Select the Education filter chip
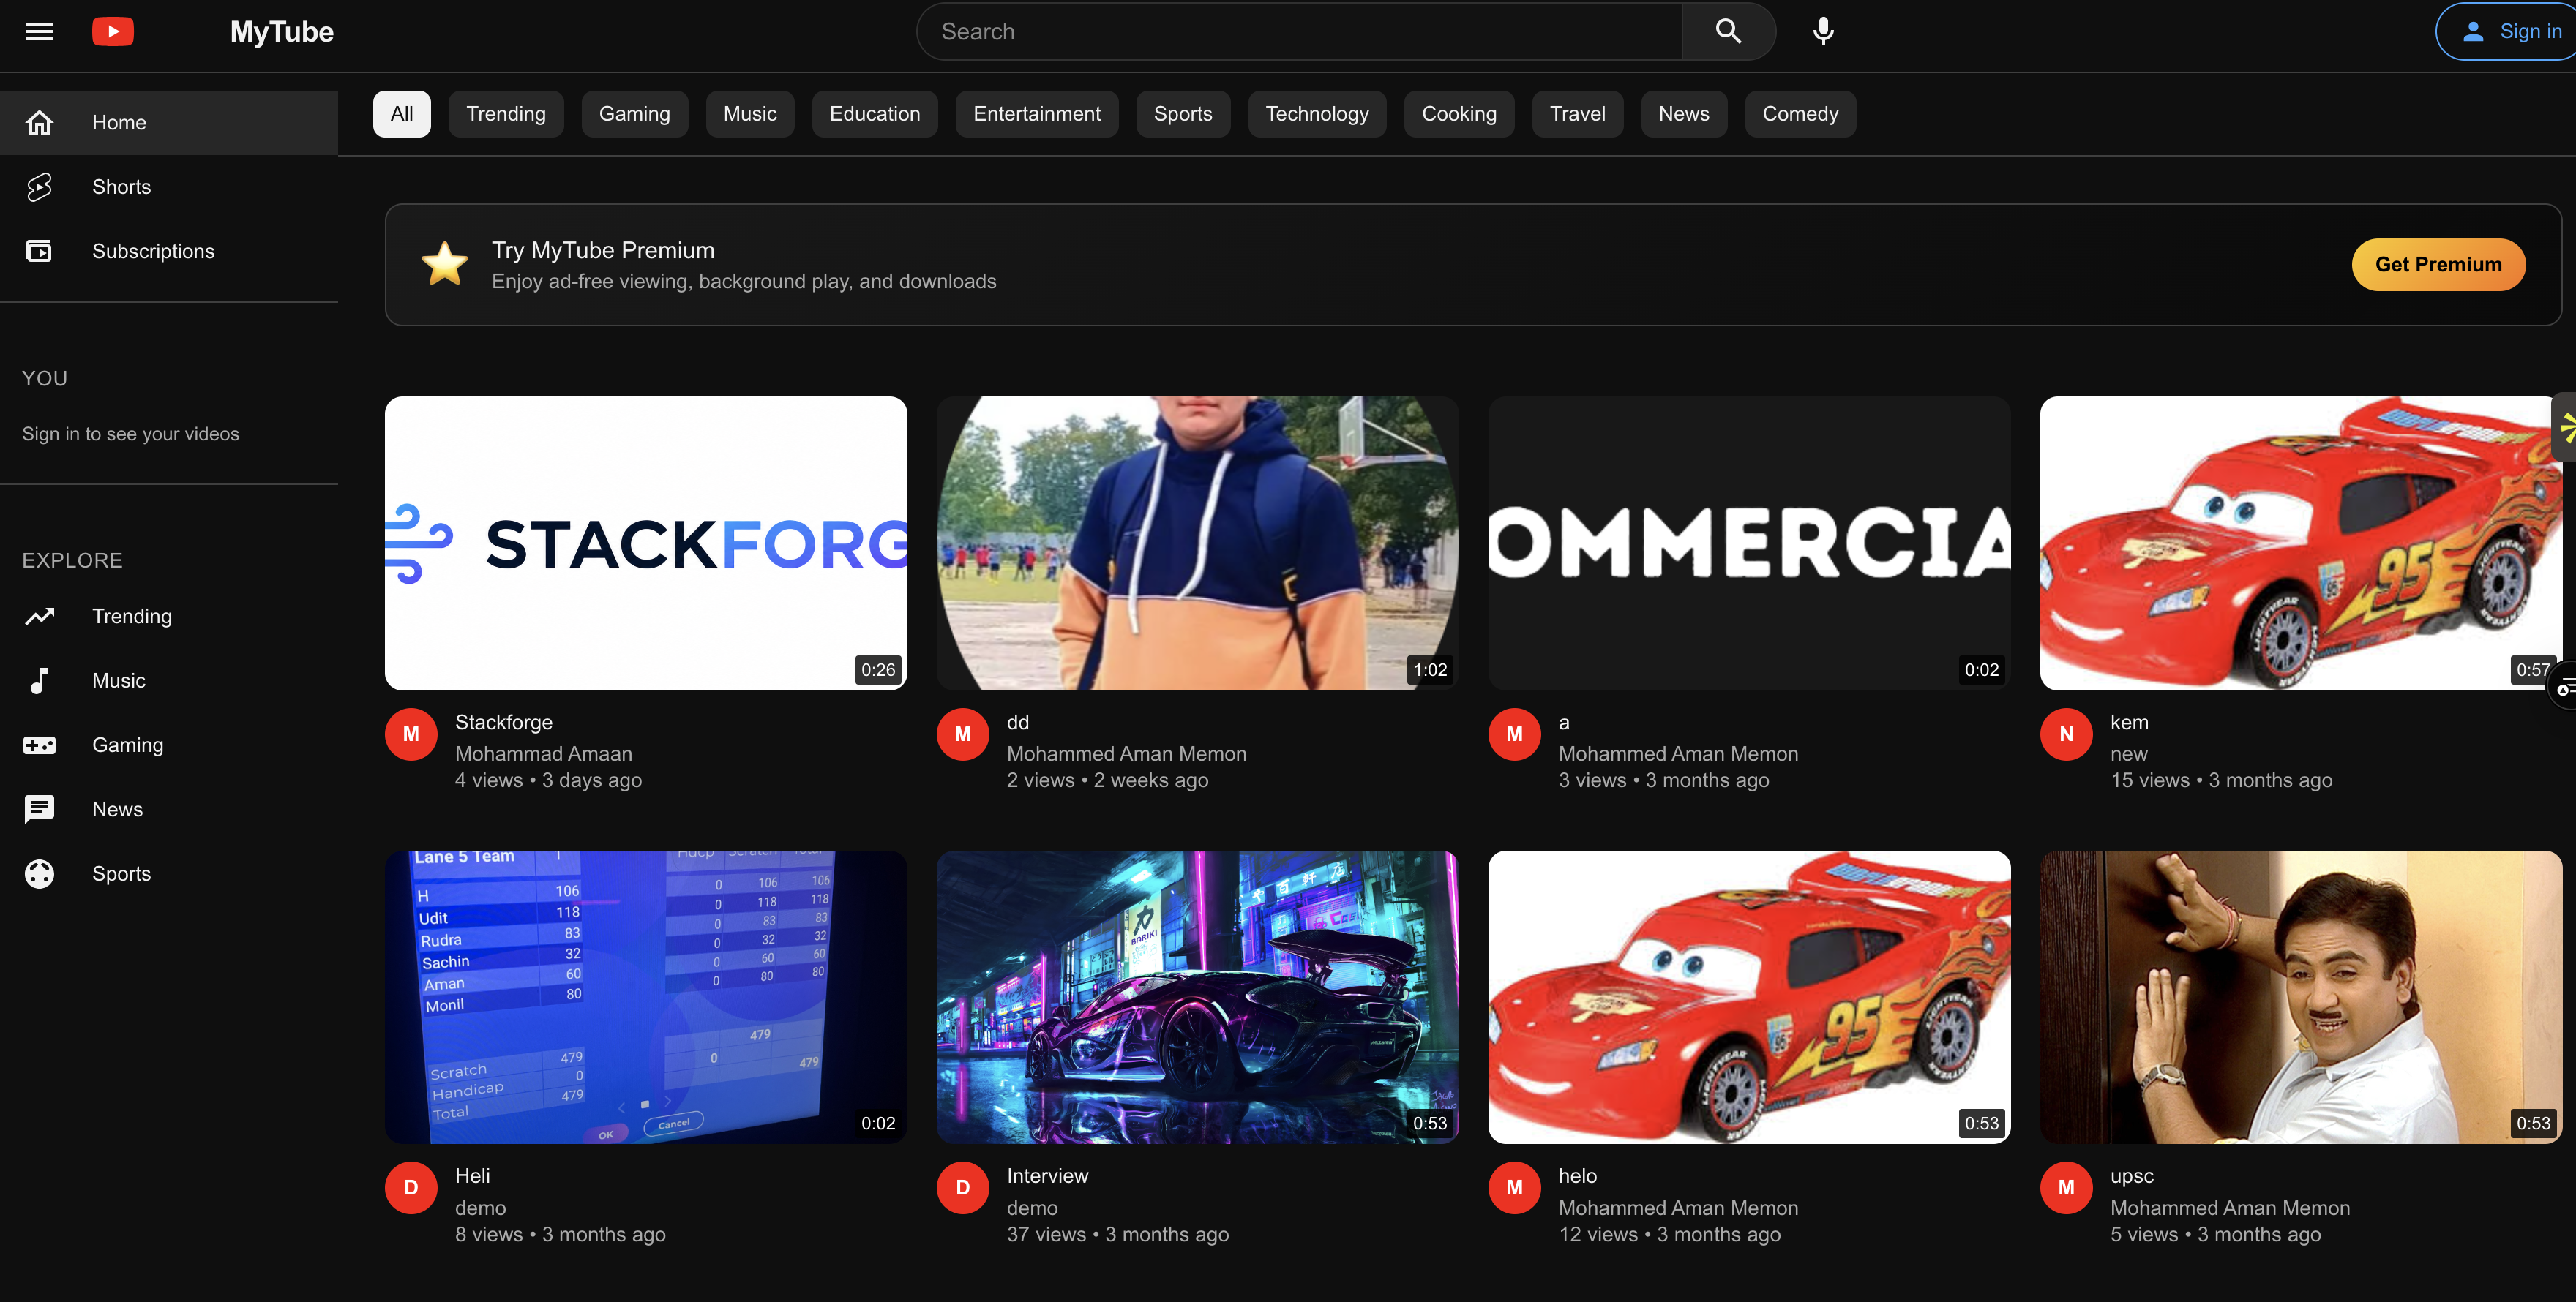Viewport: 2576px width, 1302px height. point(875,114)
